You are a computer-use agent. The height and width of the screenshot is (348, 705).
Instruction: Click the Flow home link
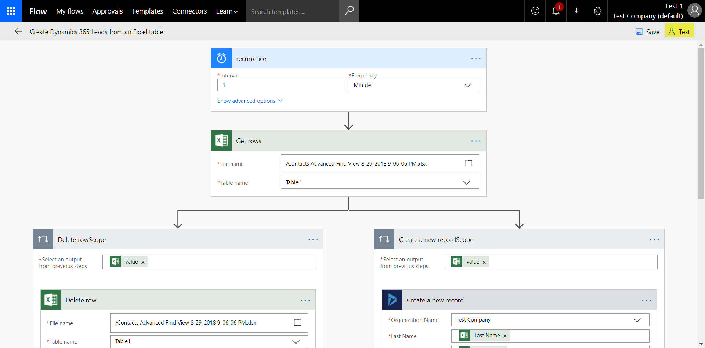click(38, 11)
